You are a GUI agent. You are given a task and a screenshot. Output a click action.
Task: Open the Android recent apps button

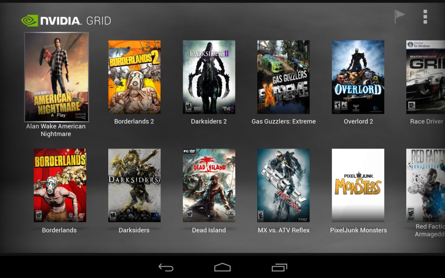279,267
